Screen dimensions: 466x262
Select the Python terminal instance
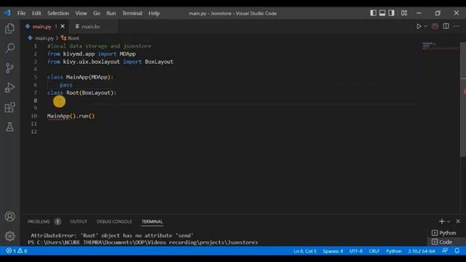tap(444, 233)
